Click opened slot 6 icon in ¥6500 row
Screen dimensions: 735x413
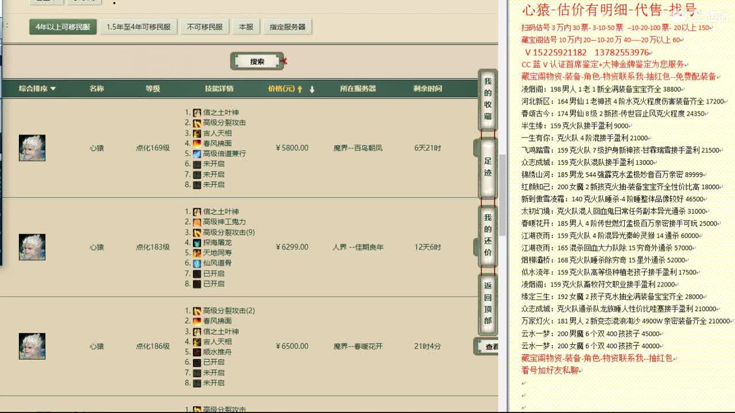tap(197, 363)
